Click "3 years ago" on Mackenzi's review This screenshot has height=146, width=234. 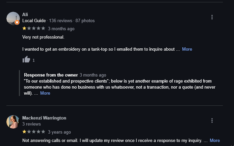[59, 132]
